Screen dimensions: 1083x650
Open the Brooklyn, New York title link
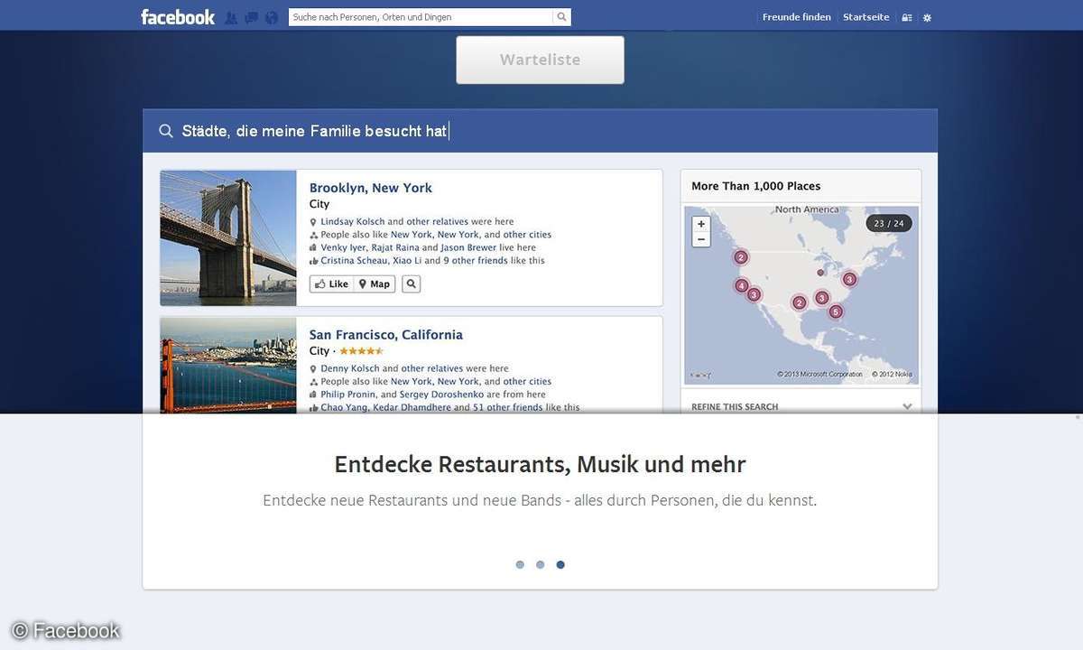370,188
